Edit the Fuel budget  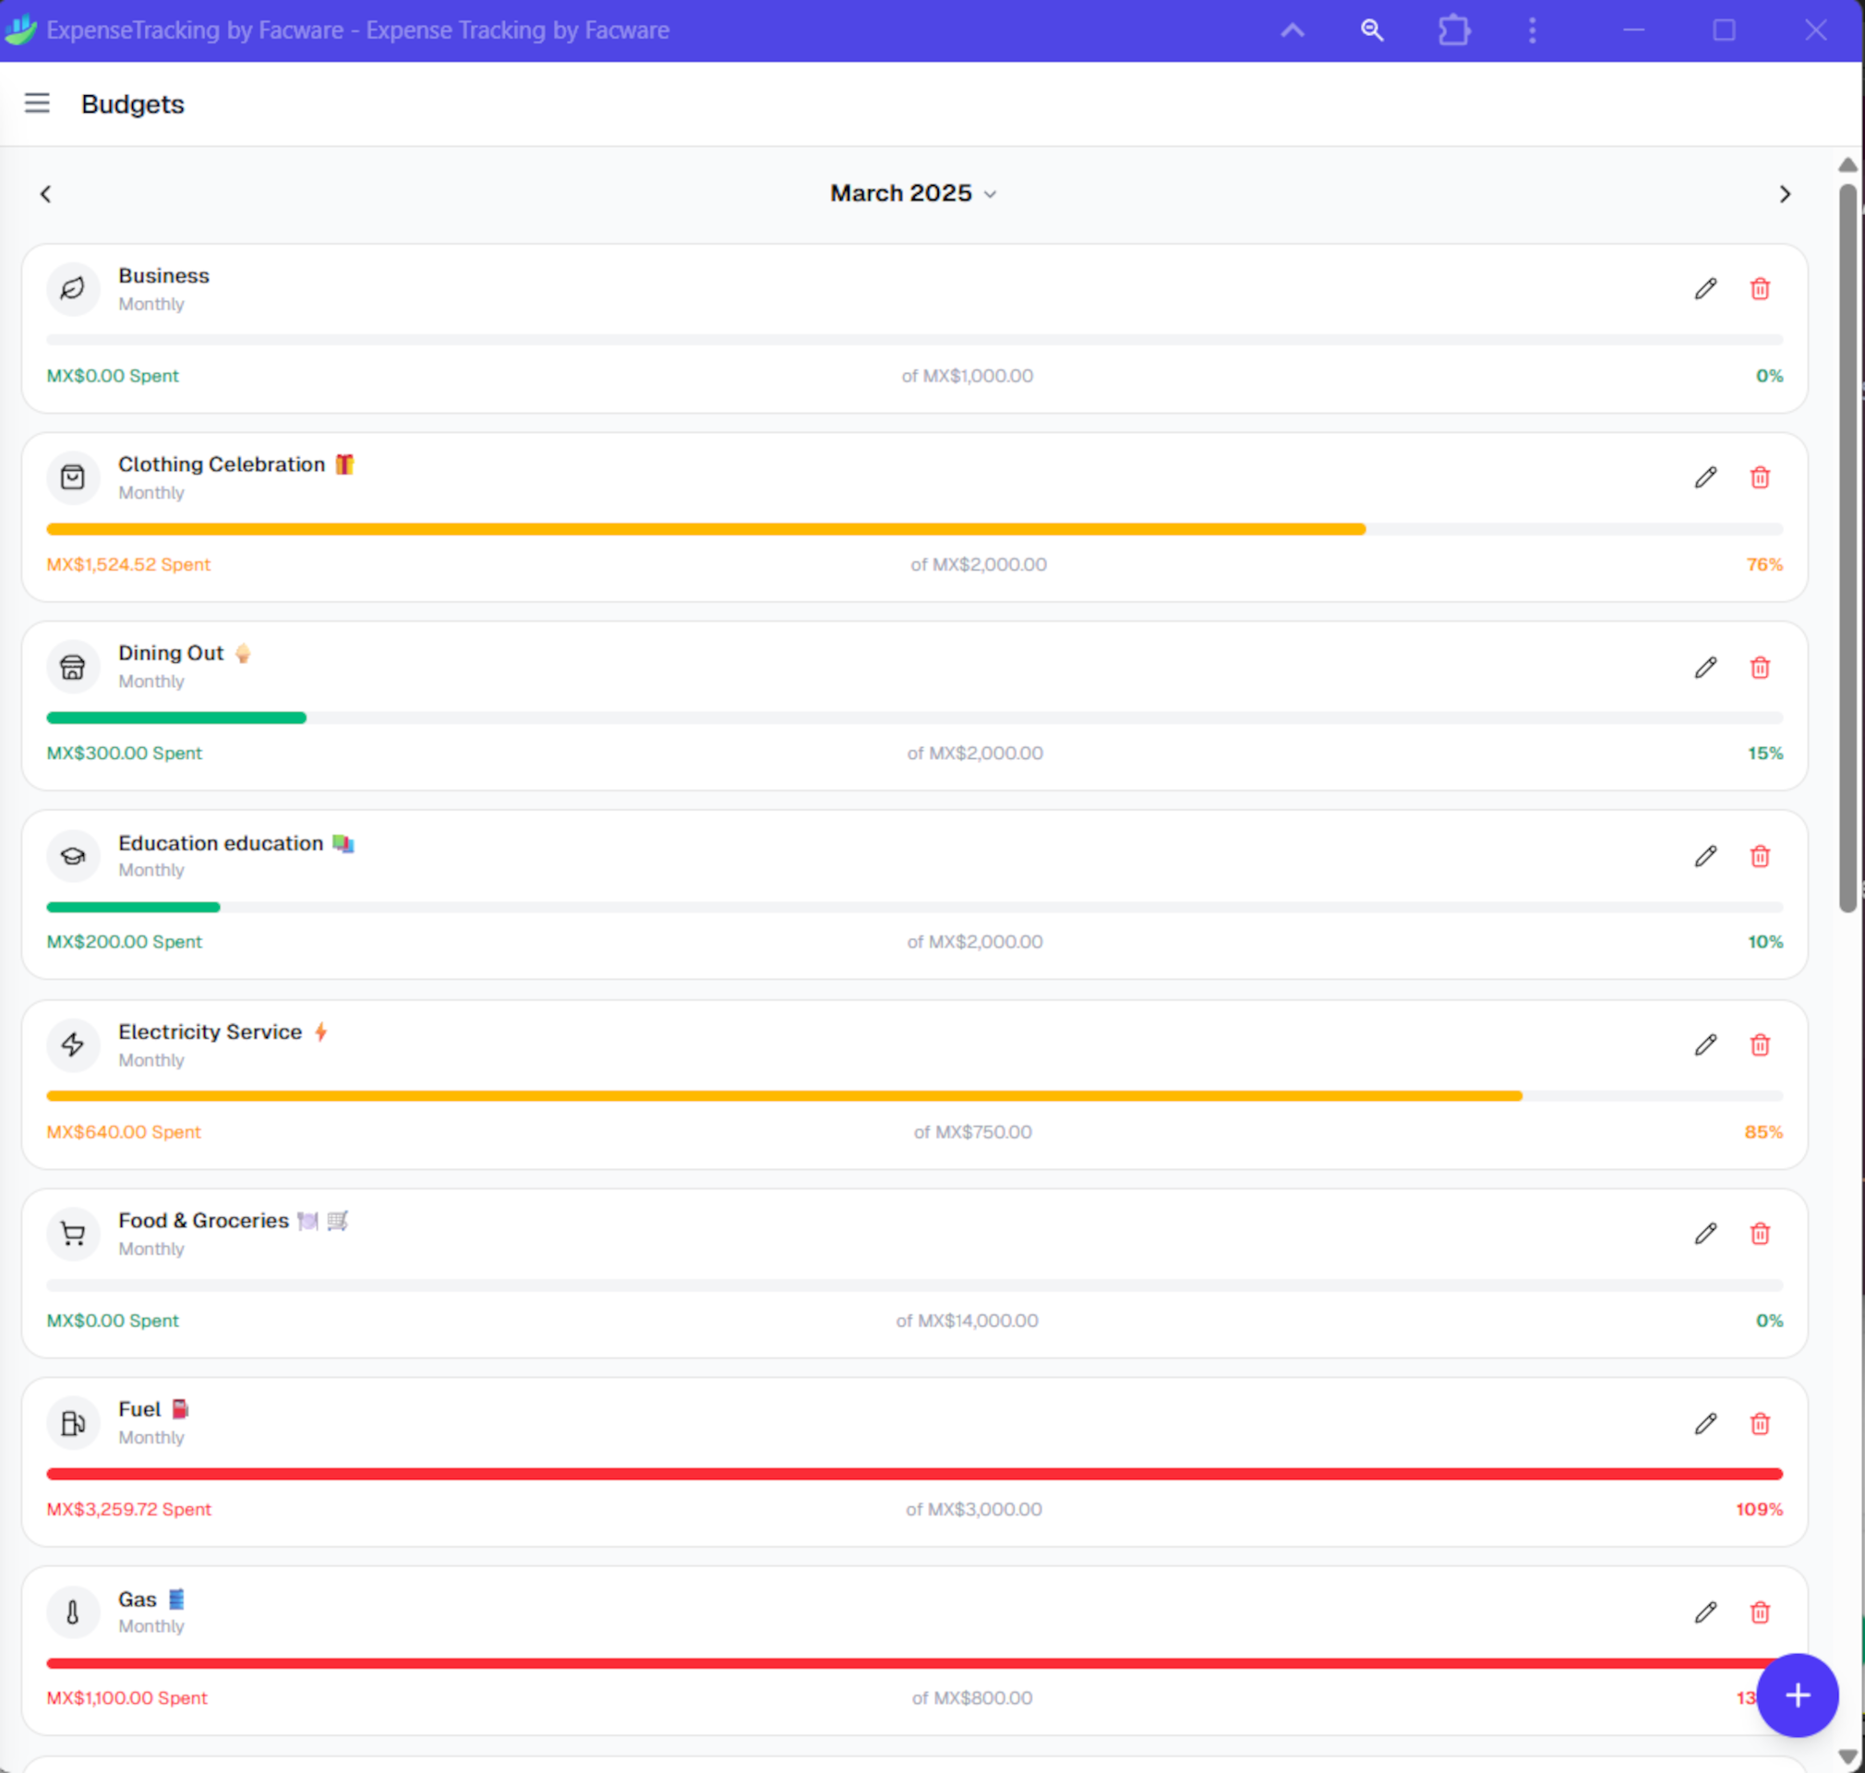coord(1705,1423)
